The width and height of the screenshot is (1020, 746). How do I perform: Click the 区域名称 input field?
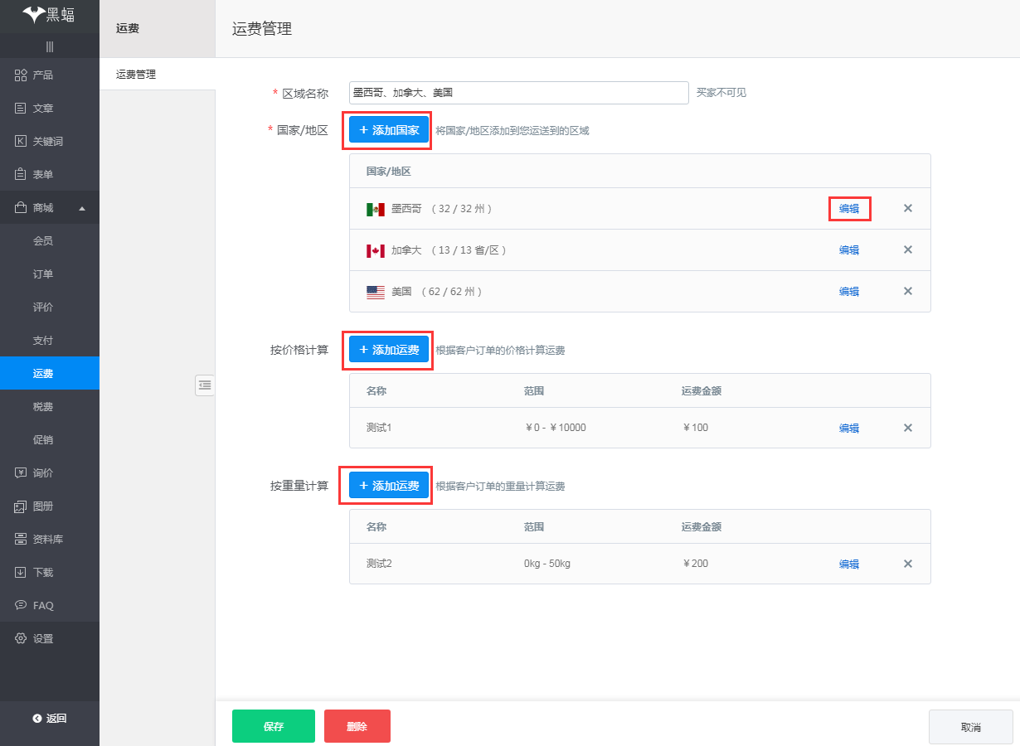[518, 92]
